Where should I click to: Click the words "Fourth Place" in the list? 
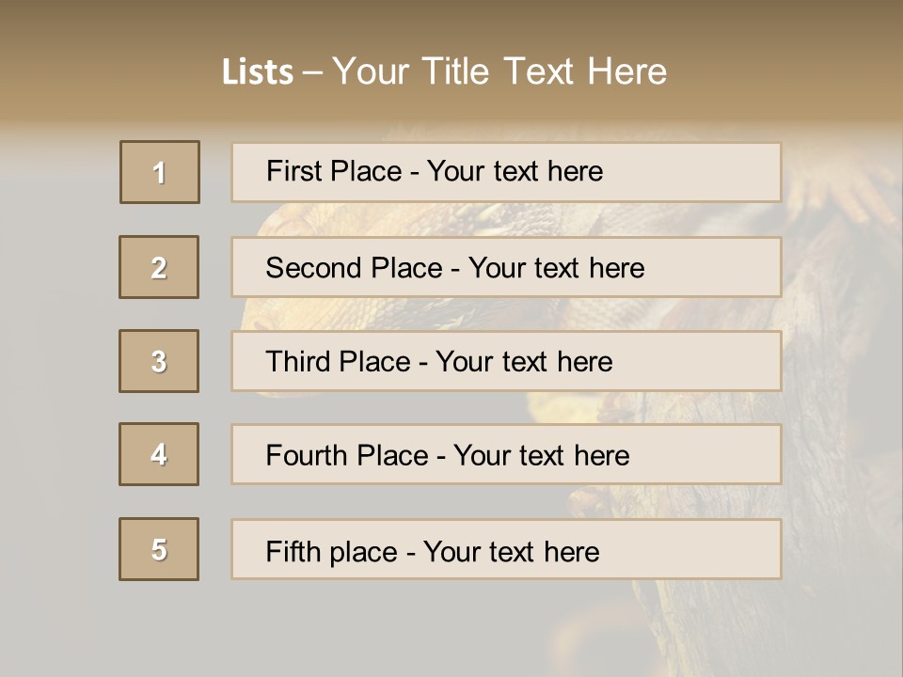coord(345,456)
